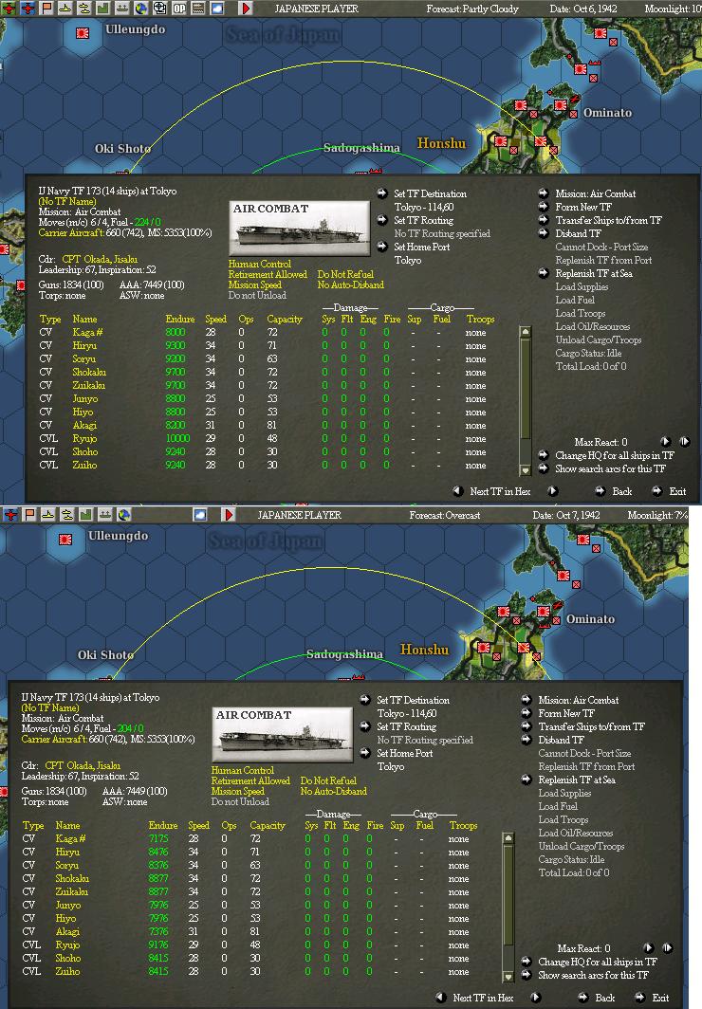The width and height of the screenshot is (702, 1009).
Task: Click Change HQ for all ships, Oct 6 panel
Action: coord(615,455)
